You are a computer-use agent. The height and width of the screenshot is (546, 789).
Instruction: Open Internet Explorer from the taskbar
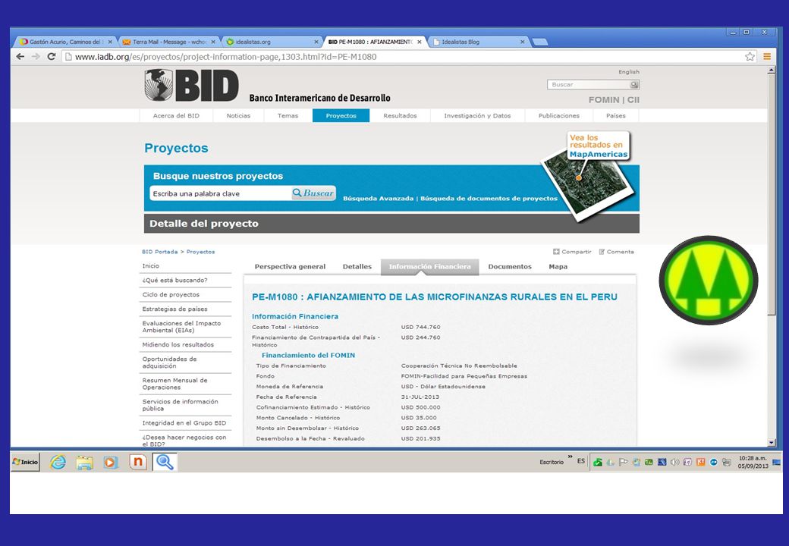coord(58,462)
